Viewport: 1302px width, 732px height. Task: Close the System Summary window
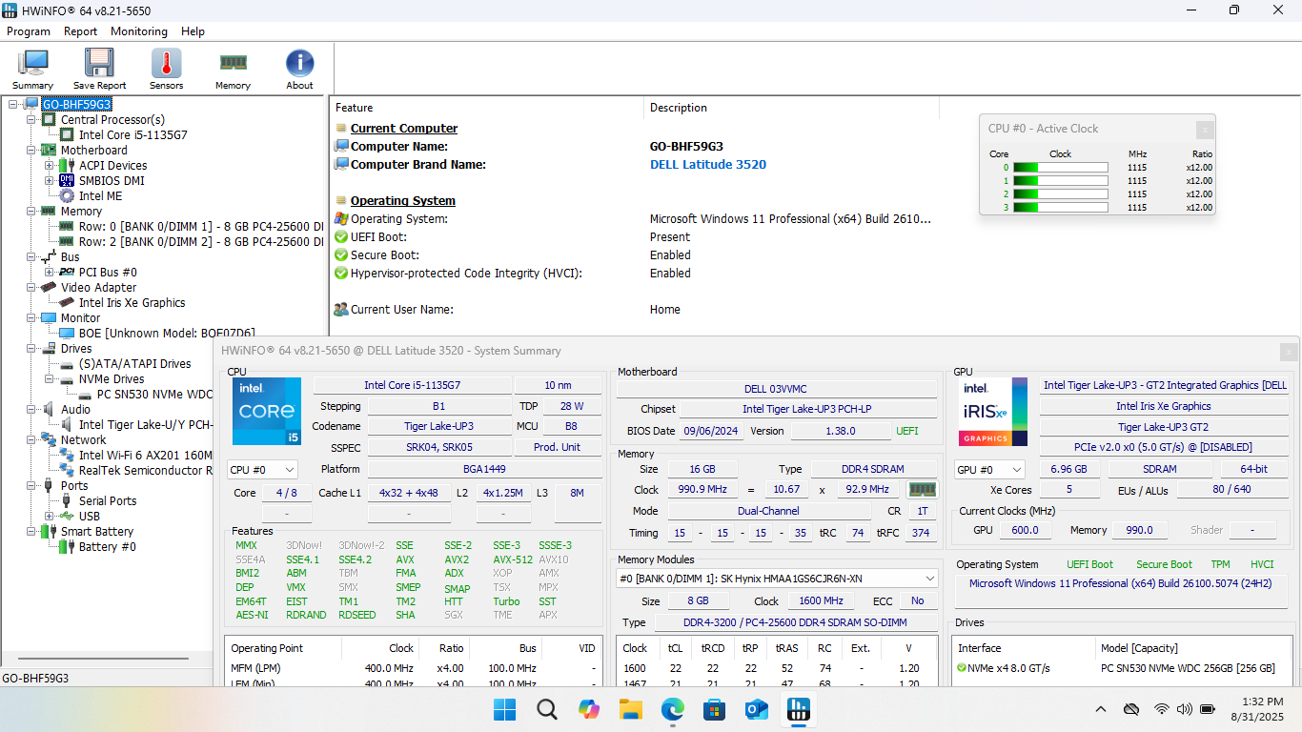tap(1289, 352)
